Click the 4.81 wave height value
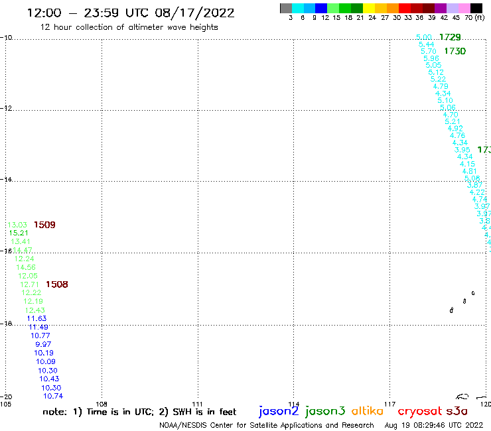 point(469,171)
